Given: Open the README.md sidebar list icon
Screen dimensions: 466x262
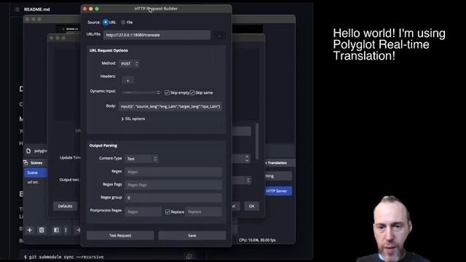Looking at the screenshot, I should click(17, 9).
